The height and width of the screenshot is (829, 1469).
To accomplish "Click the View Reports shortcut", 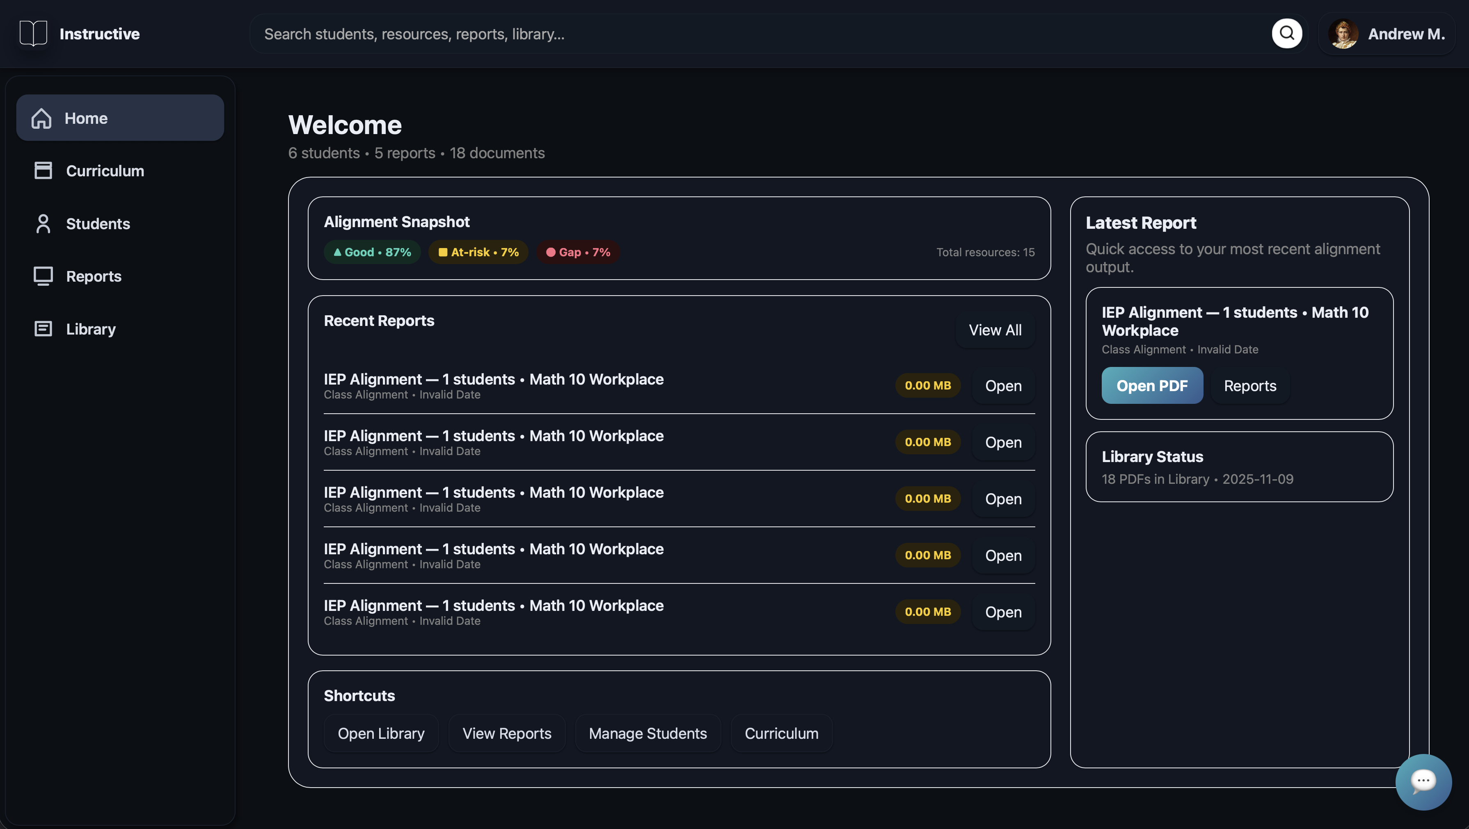I will click(506, 733).
